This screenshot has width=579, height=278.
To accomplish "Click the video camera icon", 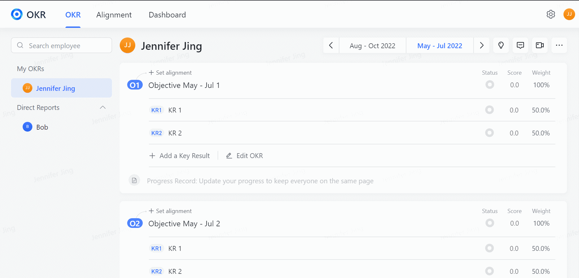I will (540, 45).
